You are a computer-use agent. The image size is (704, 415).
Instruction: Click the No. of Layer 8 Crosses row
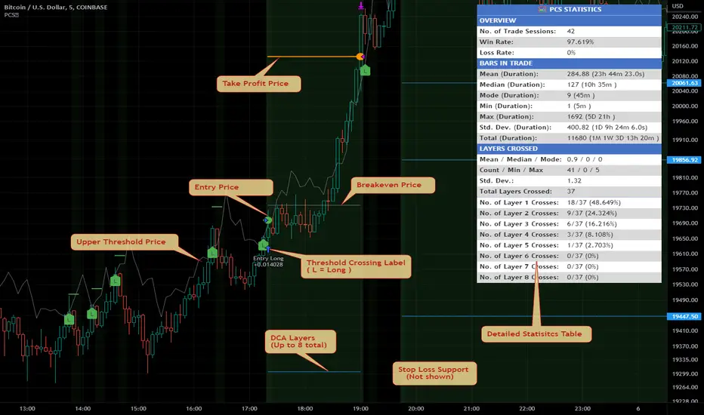(x=569, y=277)
